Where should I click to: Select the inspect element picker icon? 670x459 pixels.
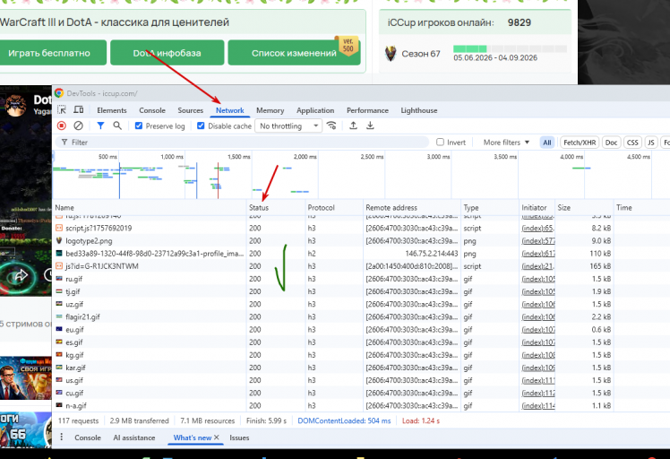pos(62,110)
